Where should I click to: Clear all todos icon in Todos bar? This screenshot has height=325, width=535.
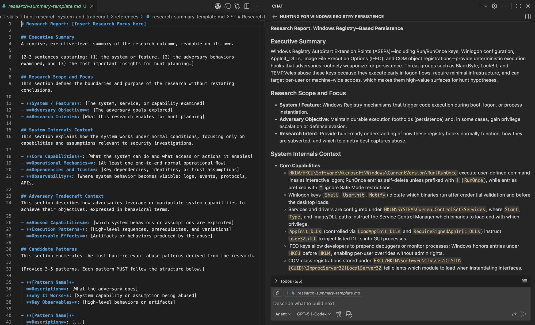[524, 281]
